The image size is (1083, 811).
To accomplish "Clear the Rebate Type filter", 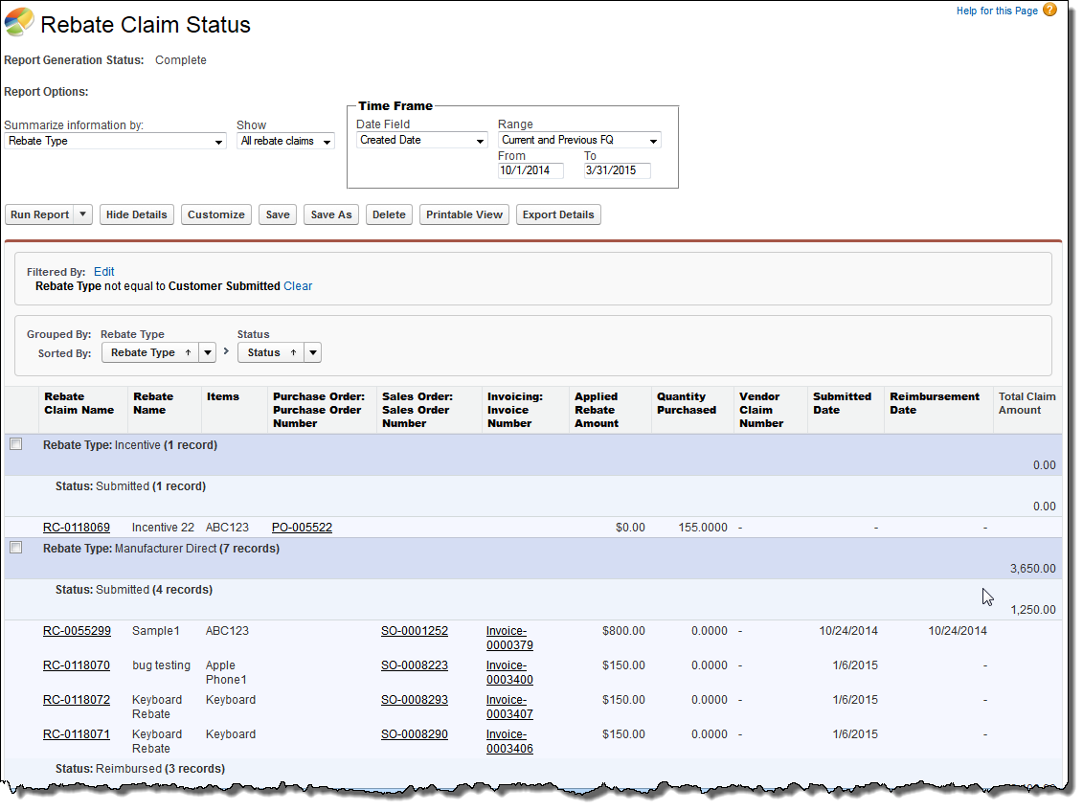I will 298,286.
